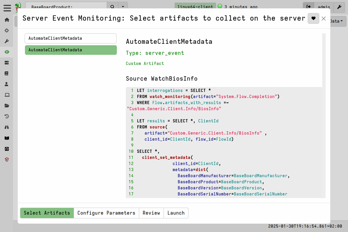The image size is (348, 232).
Task: Favorite this collection using the heart icon
Action: [x=313, y=18]
